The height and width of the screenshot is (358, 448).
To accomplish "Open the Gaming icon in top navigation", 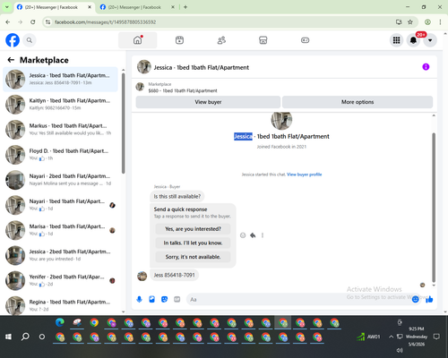I will (305, 40).
